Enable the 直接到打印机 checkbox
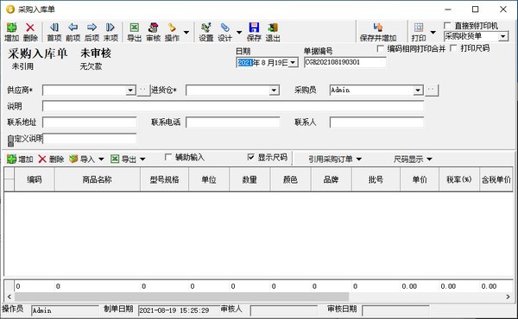This screenshot has height=319, width=518. pyautogui.click(x=447, y=25)
